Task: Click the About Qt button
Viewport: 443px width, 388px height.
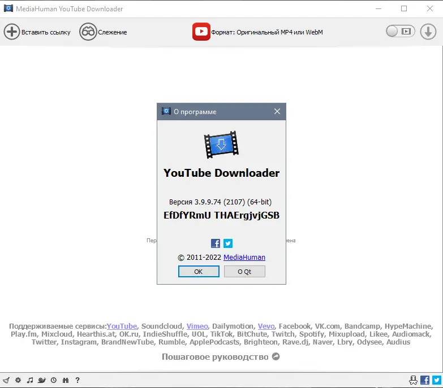Action: [244, 272]
